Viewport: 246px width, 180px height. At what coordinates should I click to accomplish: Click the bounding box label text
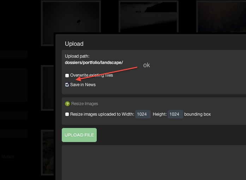point(197,114)
